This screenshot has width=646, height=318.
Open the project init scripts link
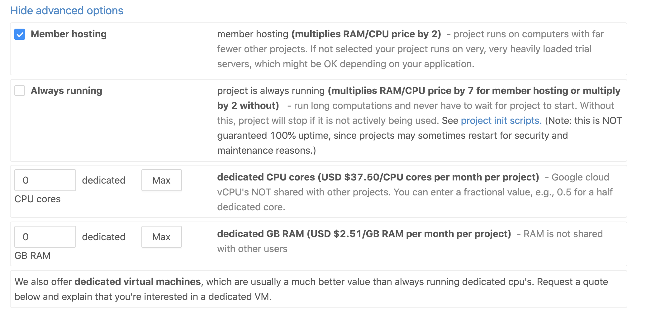(501, 120)
